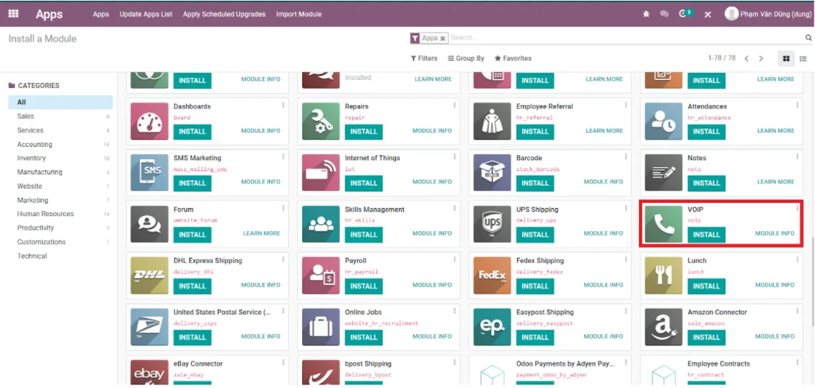Click Apply Scheduled Upgrades menu
Viewport: 815px width, 388px height.
pos(224,14)
